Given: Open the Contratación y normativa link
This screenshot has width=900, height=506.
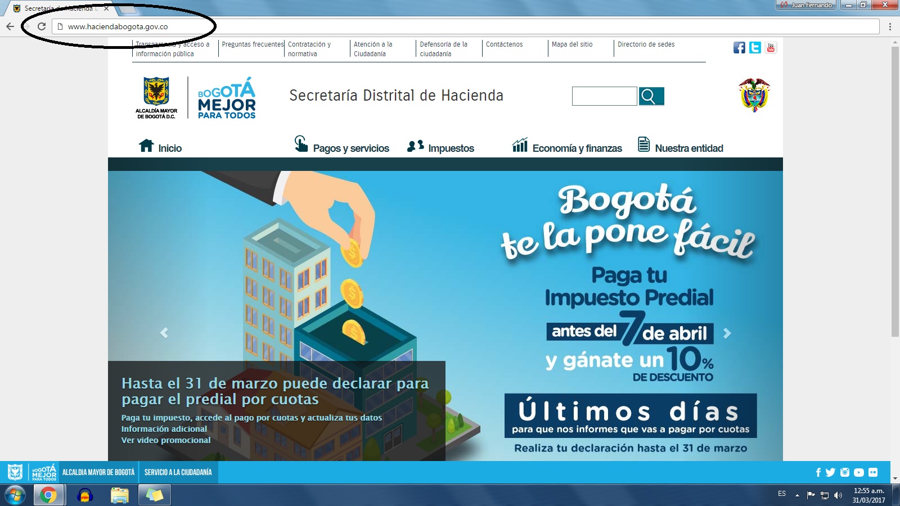Looking at the screenshot, I should pyautogui.click(x=309, y=49).
